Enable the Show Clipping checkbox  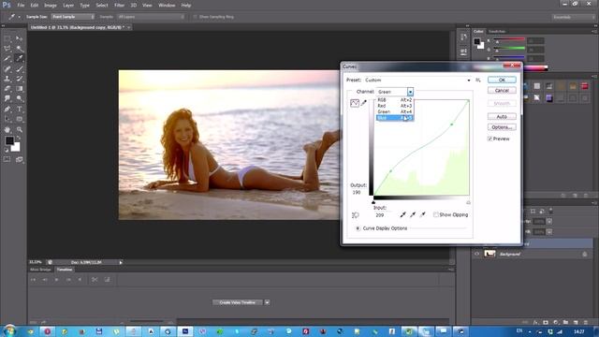coord(435,214)
